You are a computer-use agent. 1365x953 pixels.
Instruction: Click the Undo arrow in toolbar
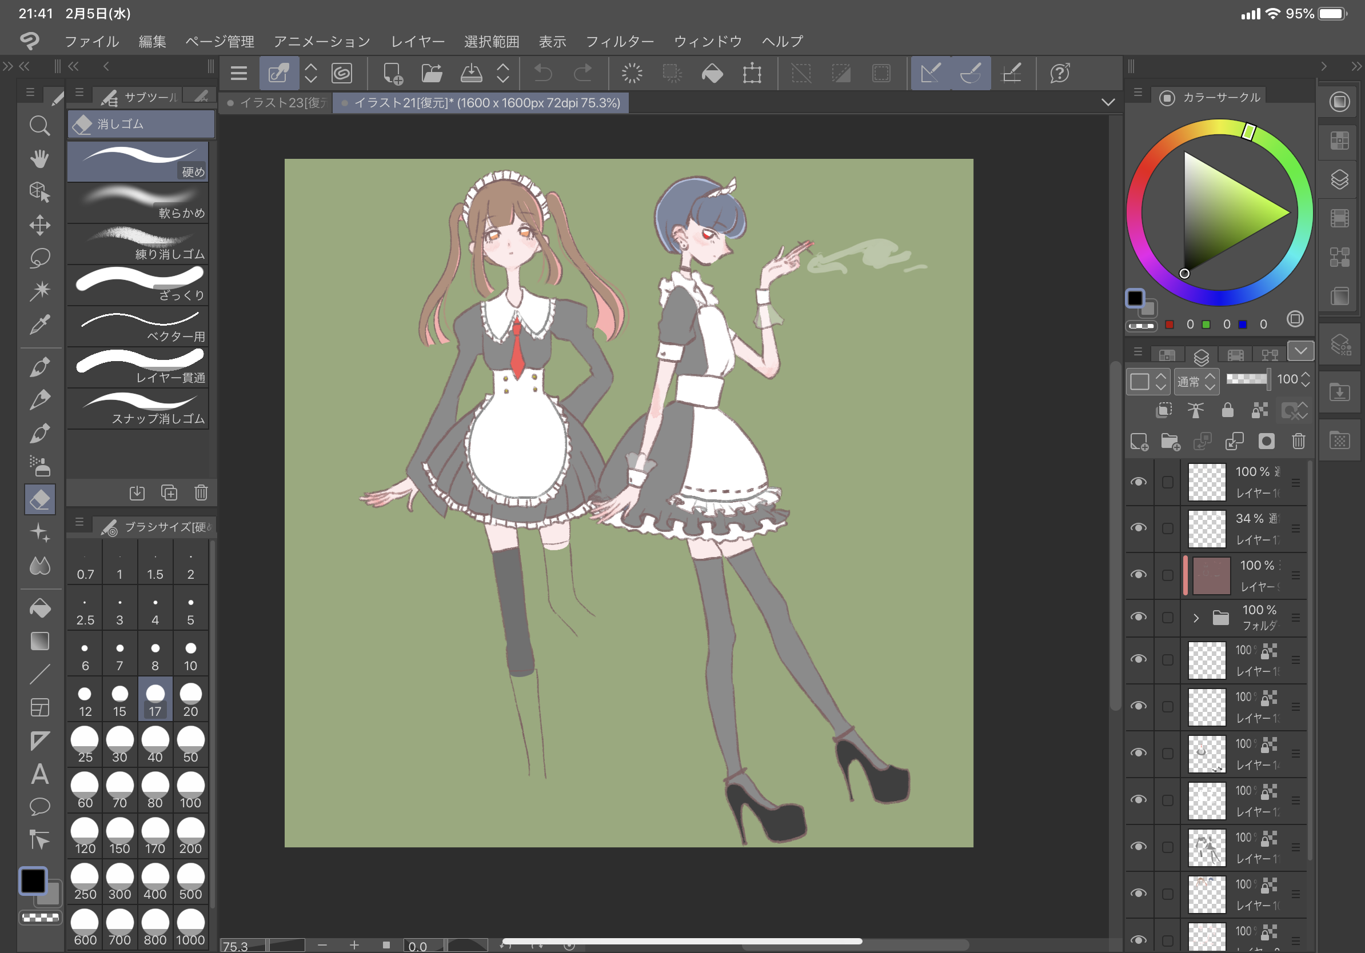point(543,73)
